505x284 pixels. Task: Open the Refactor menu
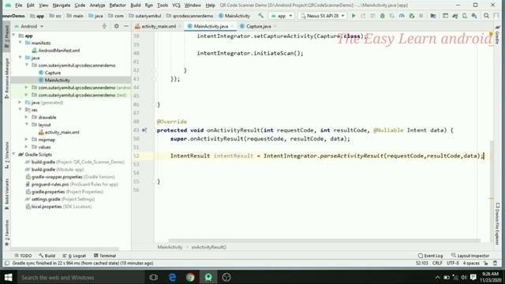coord(118,6)
